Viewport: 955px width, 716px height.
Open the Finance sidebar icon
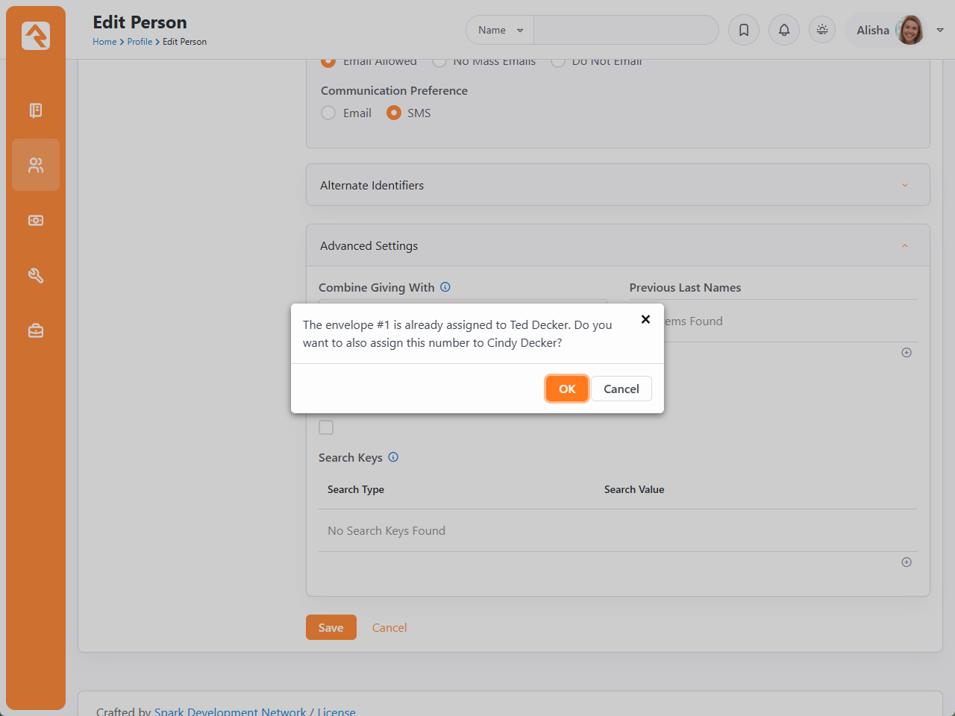[x=36, y=221]
